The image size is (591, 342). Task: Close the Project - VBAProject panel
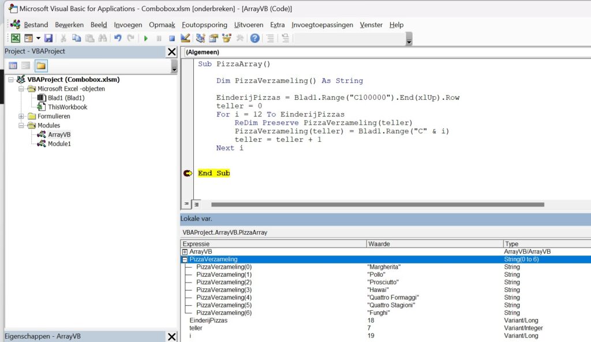click(171, 51)
